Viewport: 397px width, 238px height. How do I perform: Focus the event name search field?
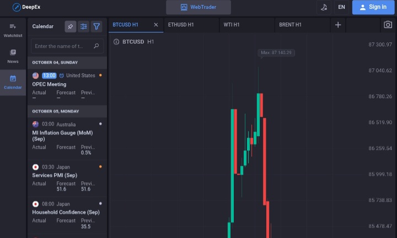click(x=67, y=46)
